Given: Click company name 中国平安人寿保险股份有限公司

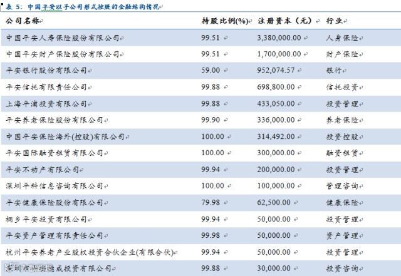Looking at the screenshot, I should (63, 38).
